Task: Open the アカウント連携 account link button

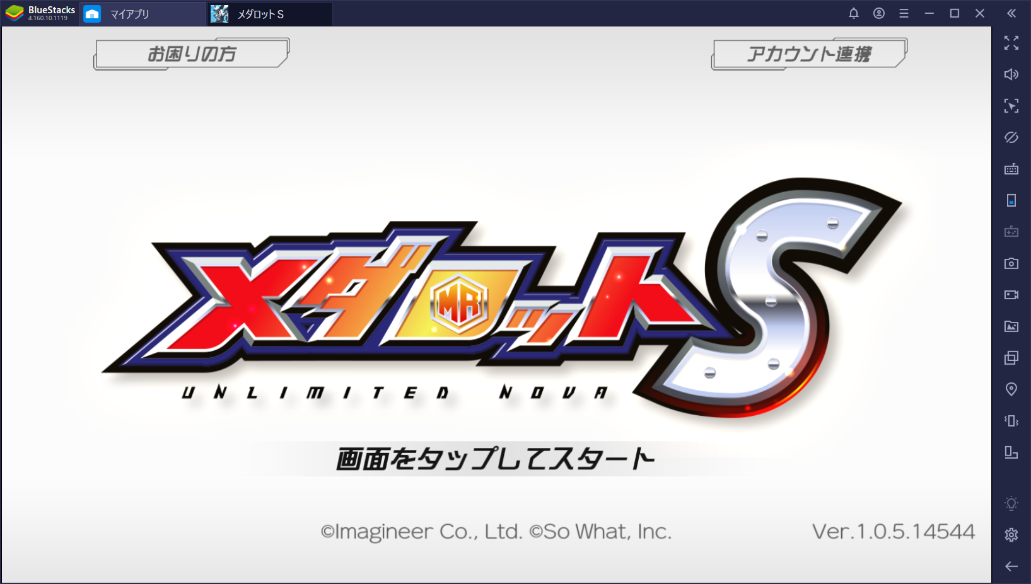Action: (x=810, y=54)
